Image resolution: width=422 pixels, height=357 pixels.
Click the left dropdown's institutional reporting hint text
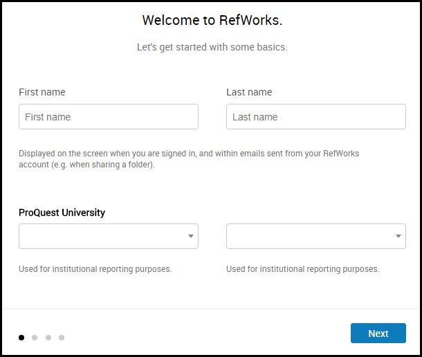point(95,269)
